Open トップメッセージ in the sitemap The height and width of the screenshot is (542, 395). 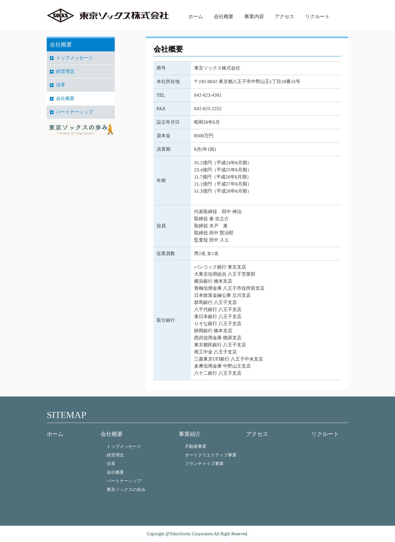point(124,446)
